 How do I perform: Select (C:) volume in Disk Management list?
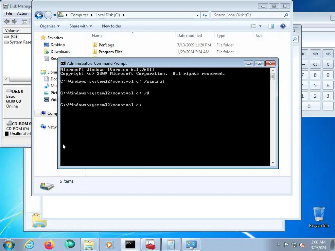pos(14,37)
